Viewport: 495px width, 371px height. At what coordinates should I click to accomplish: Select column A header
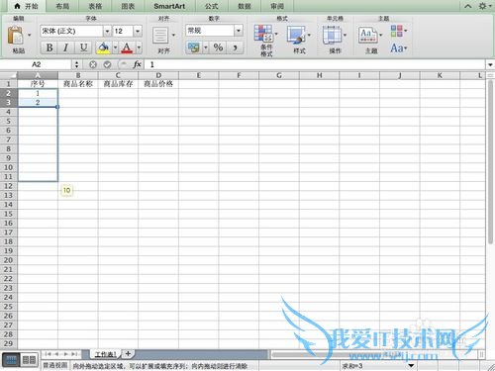[38, 75]
